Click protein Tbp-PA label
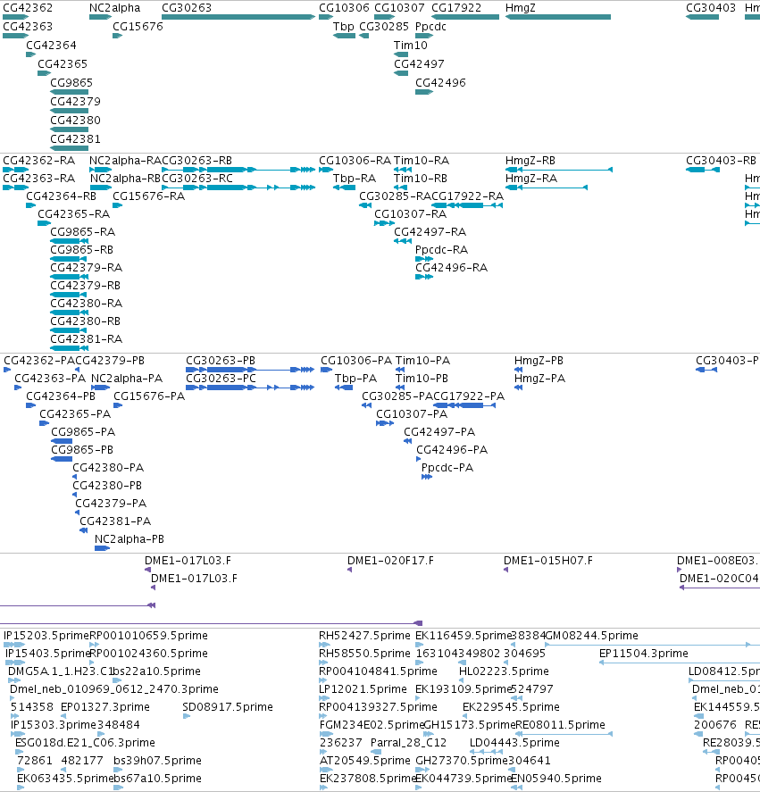 (355, 379)
